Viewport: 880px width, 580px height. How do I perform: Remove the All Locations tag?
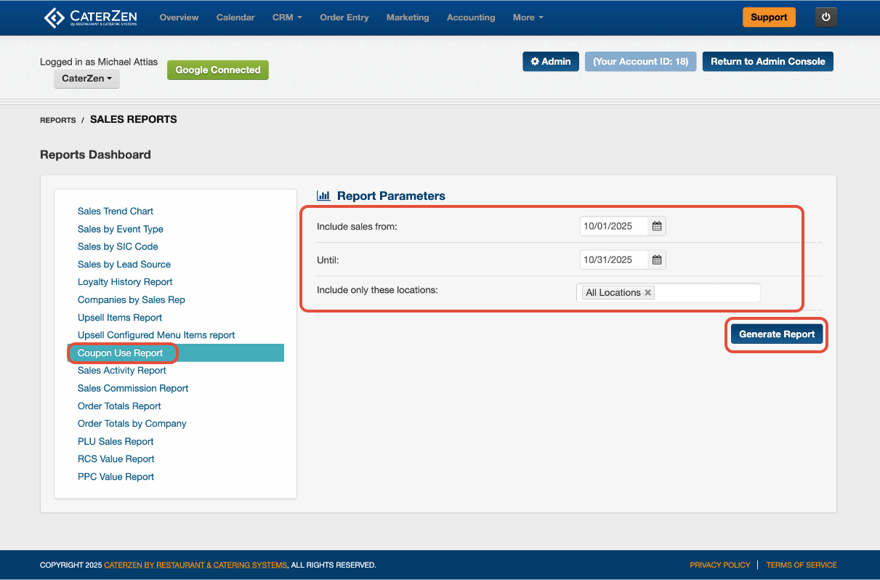tap(647, 293)
